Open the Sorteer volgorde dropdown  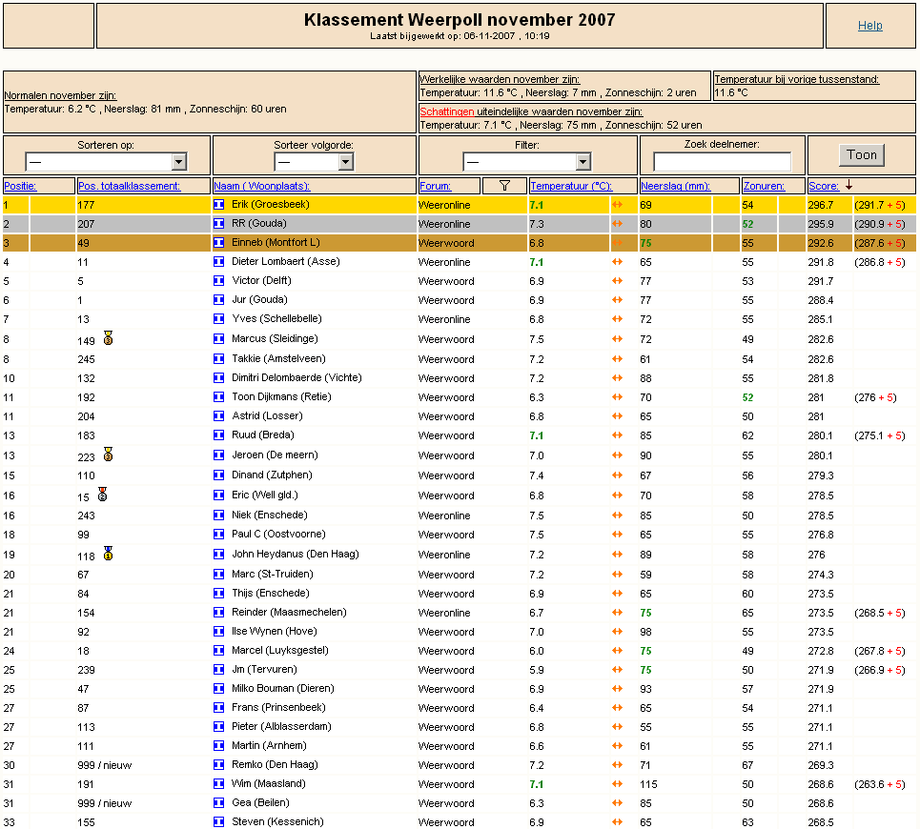tap(314, 161)
